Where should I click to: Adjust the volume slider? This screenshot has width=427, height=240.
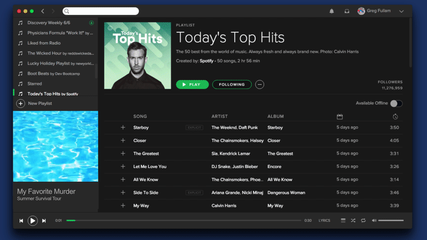(391, 220)
